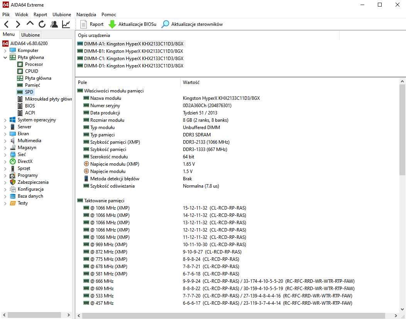This screenshot has width=406, height=319.
Task: Switch to the Ulubione tab
Action: 30,35
